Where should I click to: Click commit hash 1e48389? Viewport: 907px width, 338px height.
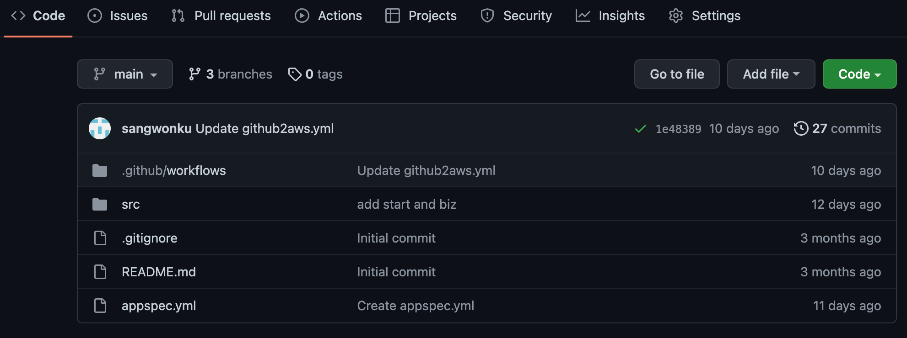(x=679, y=128)
